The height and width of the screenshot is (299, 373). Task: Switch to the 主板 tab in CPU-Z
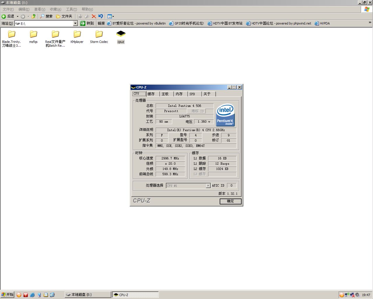tap(167, 94)
